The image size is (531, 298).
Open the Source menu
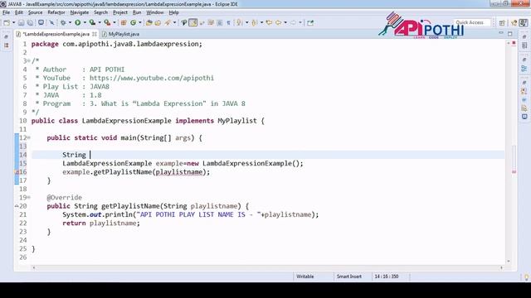point(35,12)
